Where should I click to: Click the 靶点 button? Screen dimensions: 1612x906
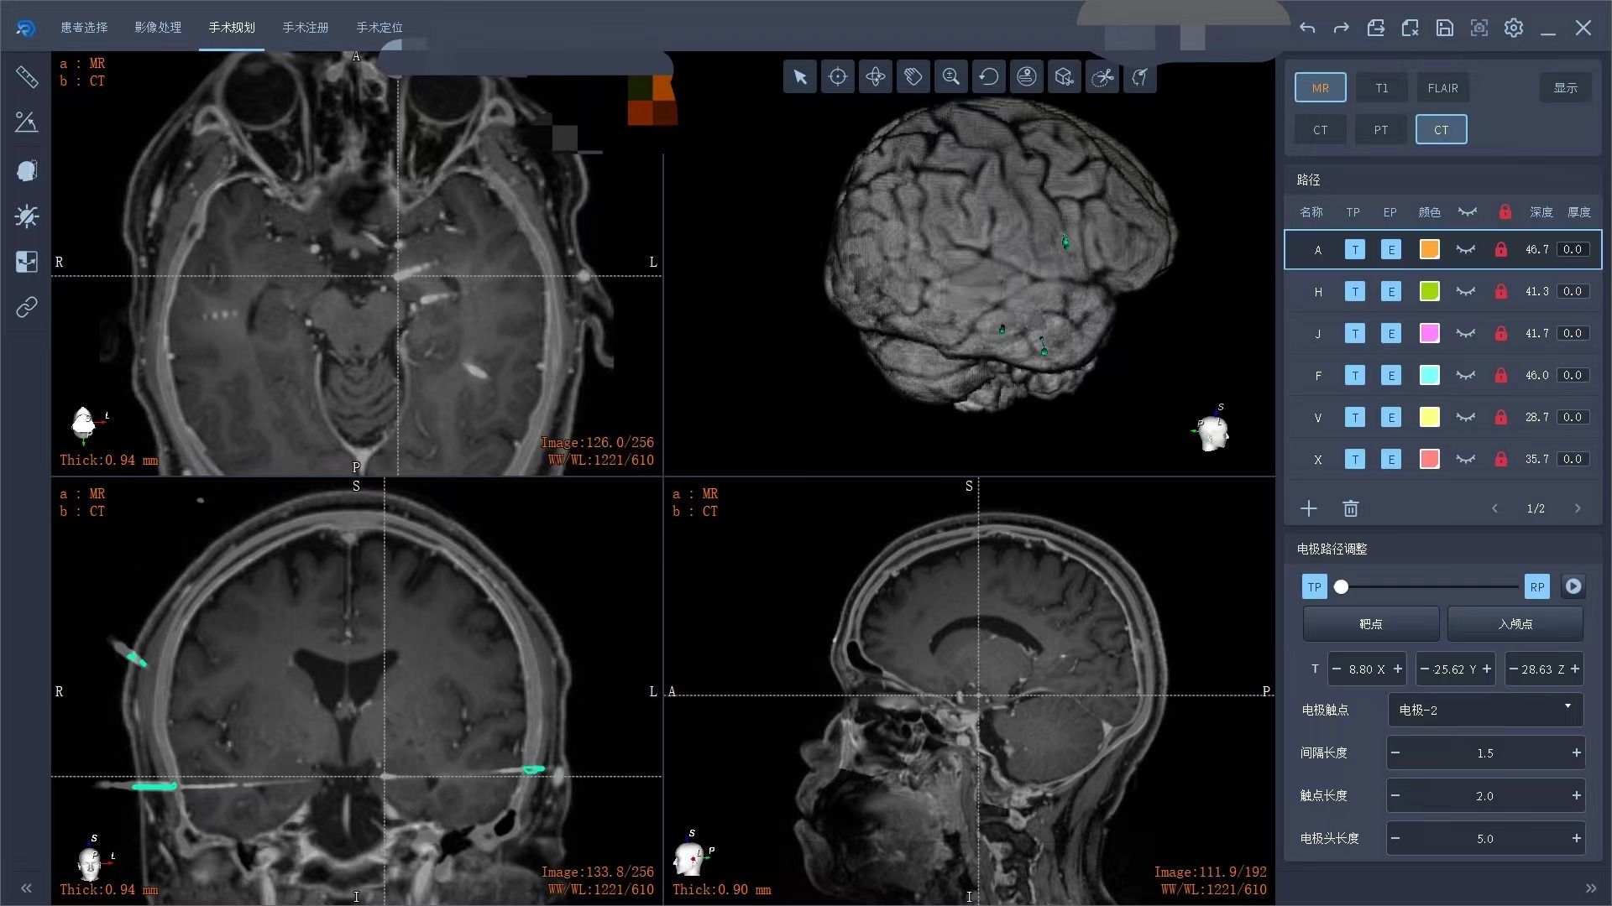pos(1371,624)
